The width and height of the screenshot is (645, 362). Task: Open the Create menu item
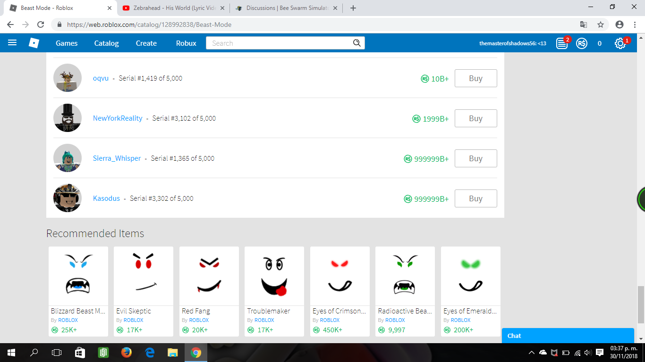(x=146, y=43)
